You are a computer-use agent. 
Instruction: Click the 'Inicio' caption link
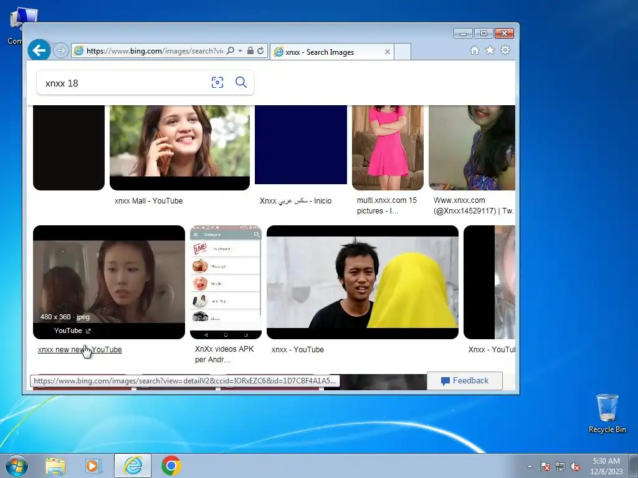295,201
